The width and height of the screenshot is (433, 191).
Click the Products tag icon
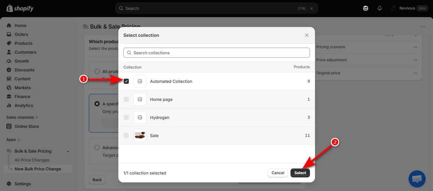click(9, 43)
